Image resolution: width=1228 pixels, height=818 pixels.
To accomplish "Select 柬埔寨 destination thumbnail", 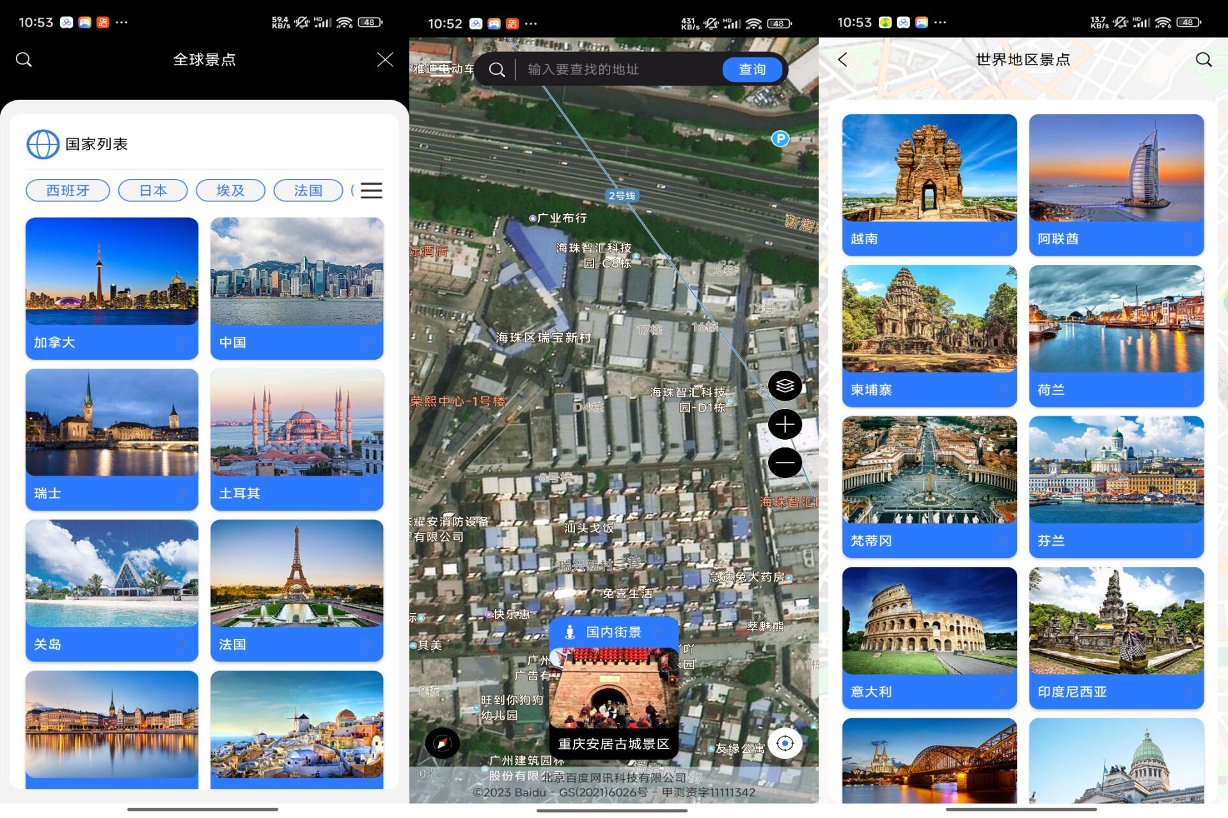I will 927,338.
